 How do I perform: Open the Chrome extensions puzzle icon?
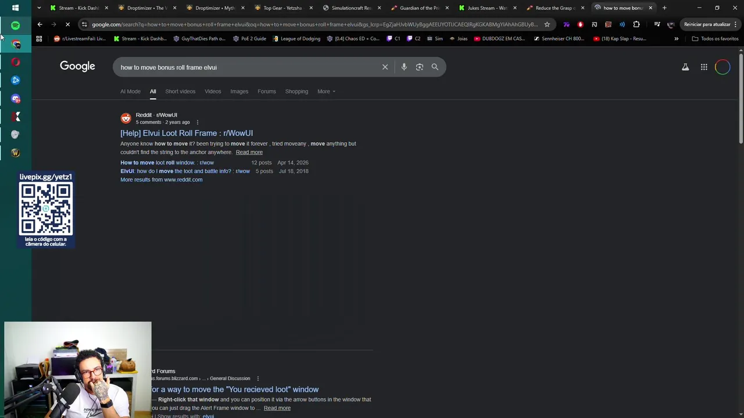[636, 24]
